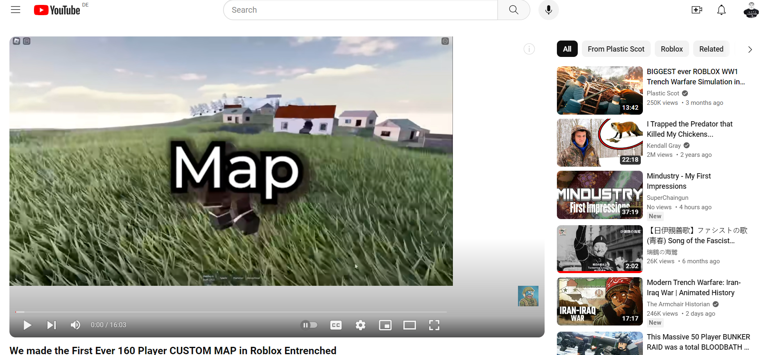This screenshot has width=769, height=355.
Task: Enable miniplayer mode
Action: (385, 325)
